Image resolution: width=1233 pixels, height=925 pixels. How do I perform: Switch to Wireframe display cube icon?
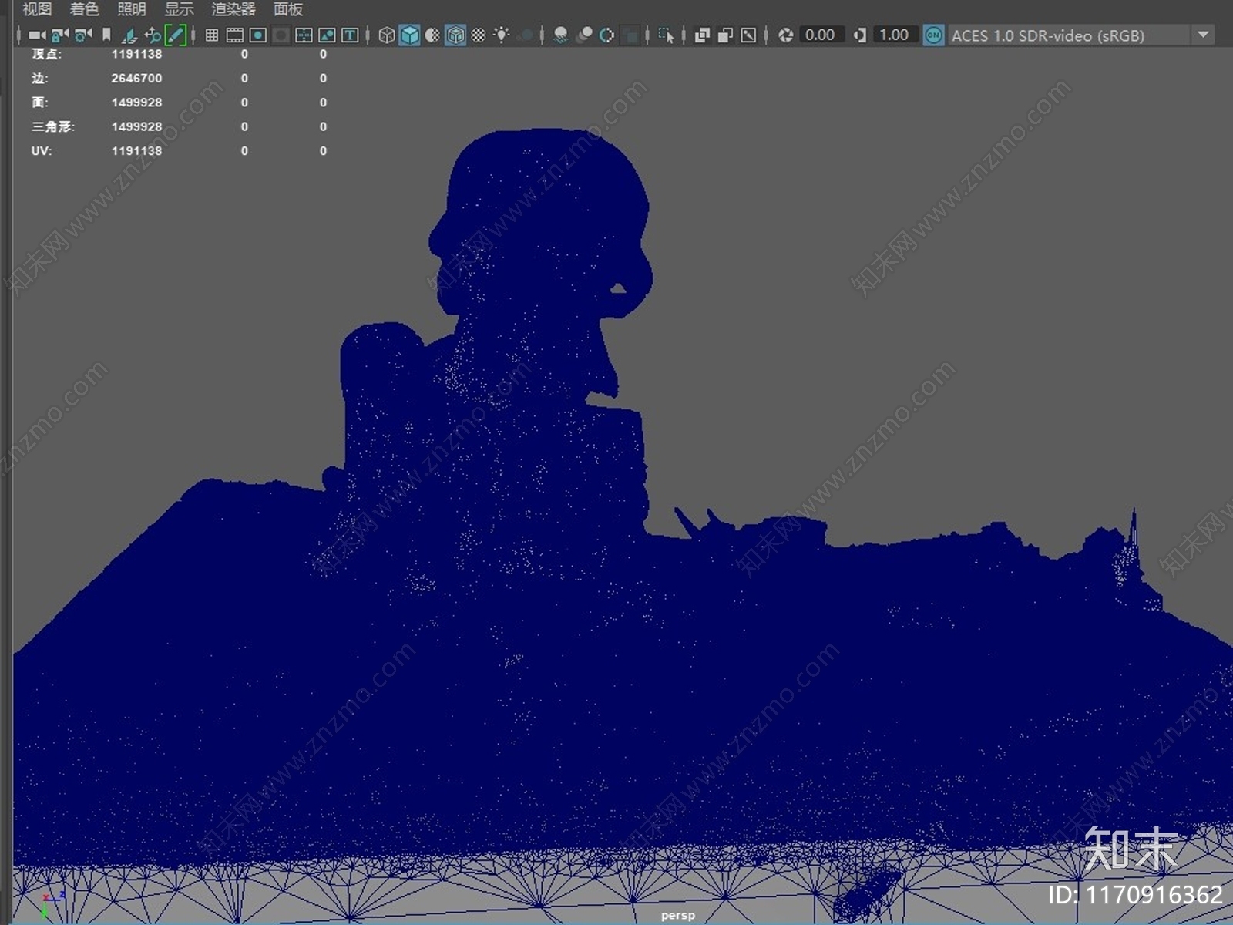click(387, 35)
